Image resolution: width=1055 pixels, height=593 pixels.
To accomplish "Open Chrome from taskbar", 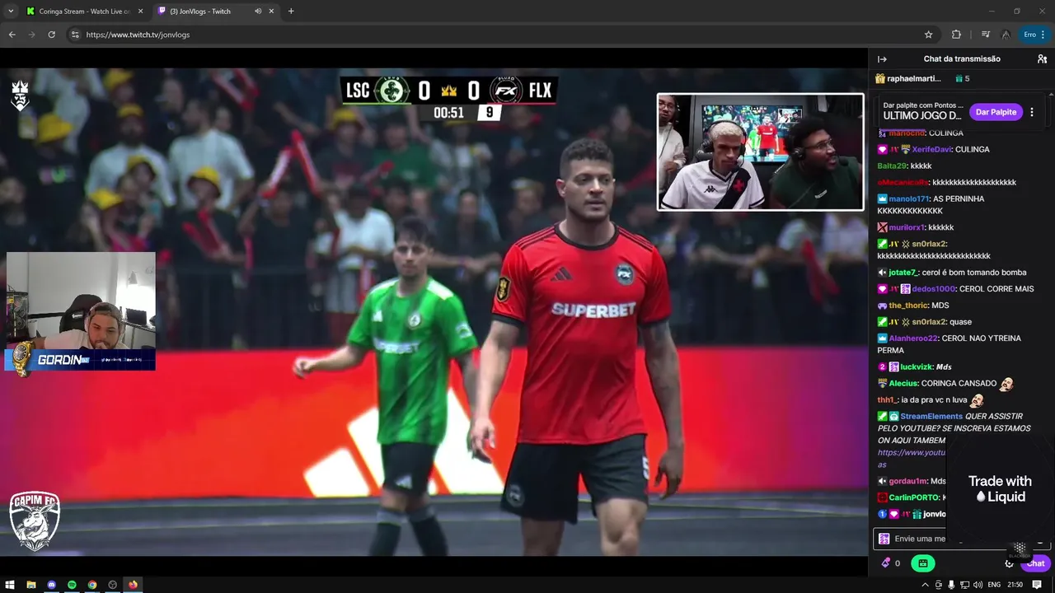I will [92, 585].
